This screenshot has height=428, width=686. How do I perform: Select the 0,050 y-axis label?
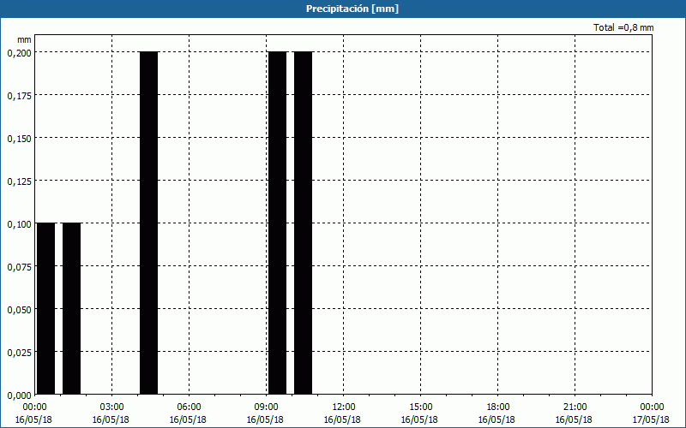[19, 310]
